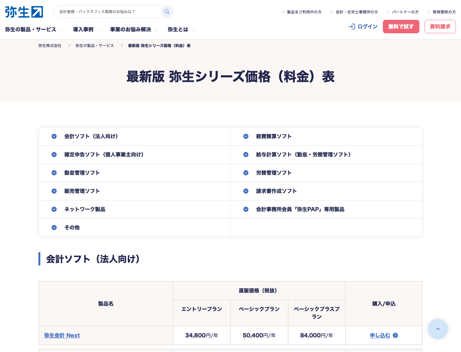The width and height of the screenshot is (461, 352).
Task: Click the 34,800円/年 price cell
Action: 202,335
